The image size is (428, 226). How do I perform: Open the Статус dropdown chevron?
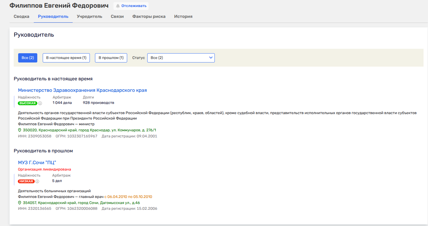(210, 58)
